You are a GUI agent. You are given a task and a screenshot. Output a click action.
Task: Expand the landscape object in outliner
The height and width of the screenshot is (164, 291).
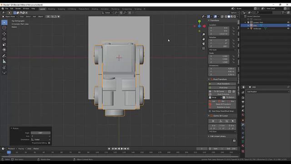click(248, 28)
